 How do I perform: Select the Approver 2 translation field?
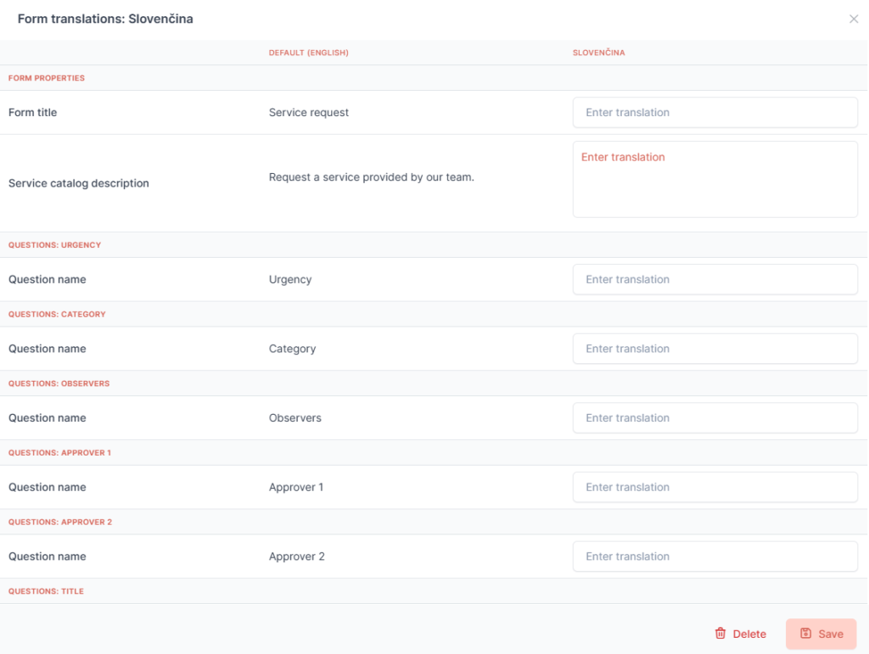click(715, 556)
